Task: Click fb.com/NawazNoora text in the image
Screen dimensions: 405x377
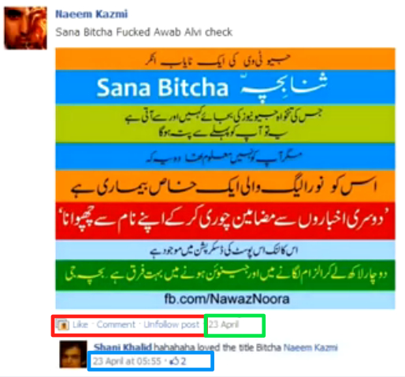Action: coord(227,299)
